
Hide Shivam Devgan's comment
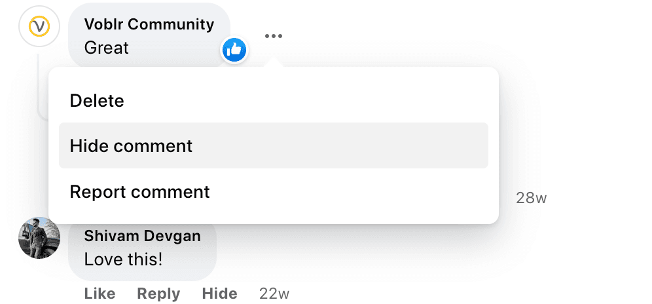[x=219, y=294]
